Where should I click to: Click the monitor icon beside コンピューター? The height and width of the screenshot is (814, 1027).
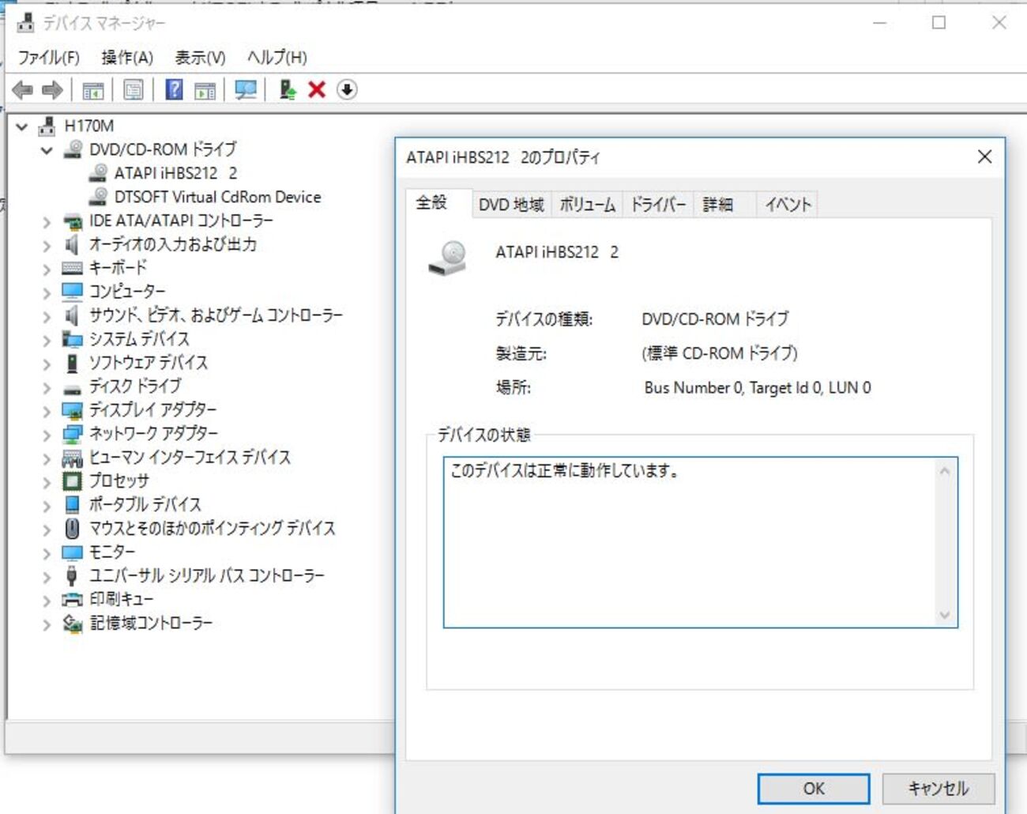pos(72,292)
